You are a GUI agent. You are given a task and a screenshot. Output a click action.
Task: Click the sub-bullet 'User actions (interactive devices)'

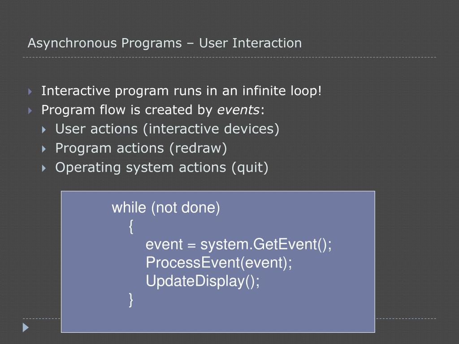click(x=167, y=129)
